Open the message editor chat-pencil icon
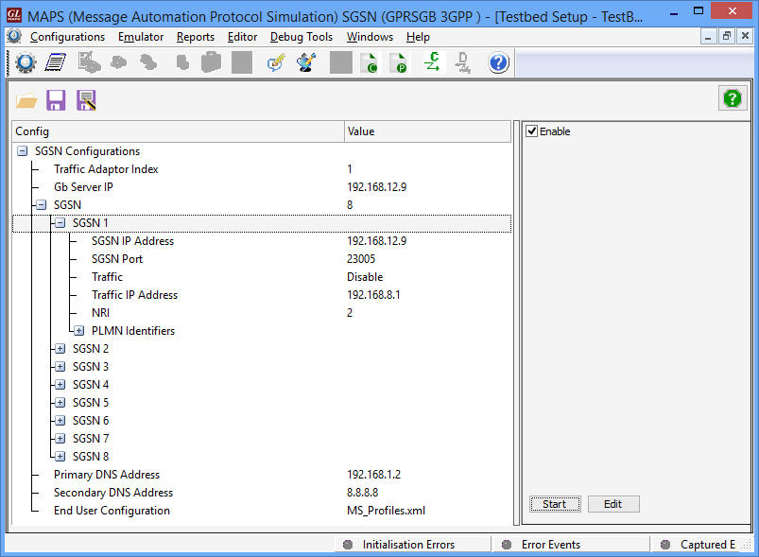Image resolution: width=759 pixels, height=557 pixels. pos(276,63)
